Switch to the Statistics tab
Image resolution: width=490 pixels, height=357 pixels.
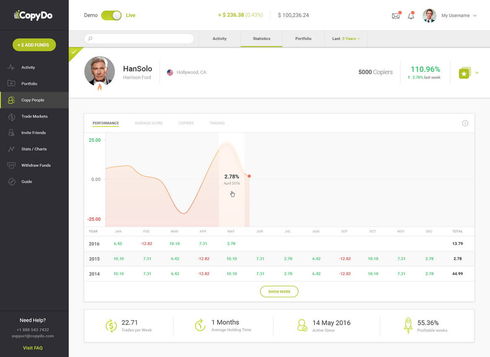(x=262, y=39)
